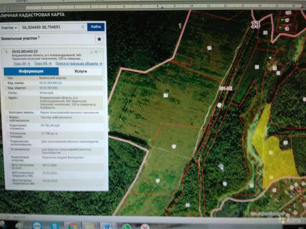The image size is (306, 229).
Task: Collapse the parcel result card chevron
Action: 100,52
